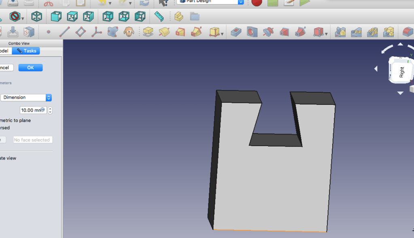Switch to the Tasks tab
Viewport: 414px width, 238px height.
[26, 51]
